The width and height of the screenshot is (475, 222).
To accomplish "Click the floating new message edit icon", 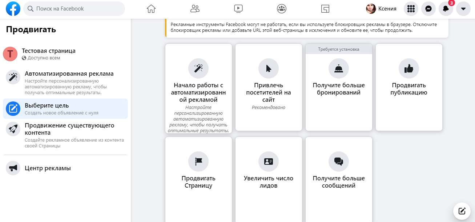I will click(x=462, y=211).
